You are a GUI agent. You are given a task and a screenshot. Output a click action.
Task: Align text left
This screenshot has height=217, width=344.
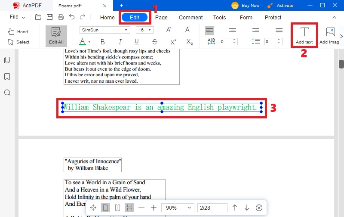[209, 31]
